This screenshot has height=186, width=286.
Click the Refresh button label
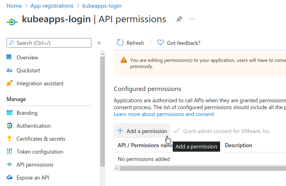[135, 43]
